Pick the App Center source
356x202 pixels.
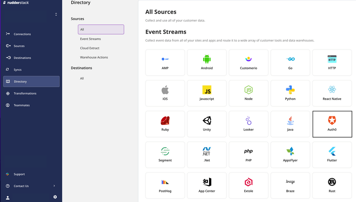click(x=207, y=185)
